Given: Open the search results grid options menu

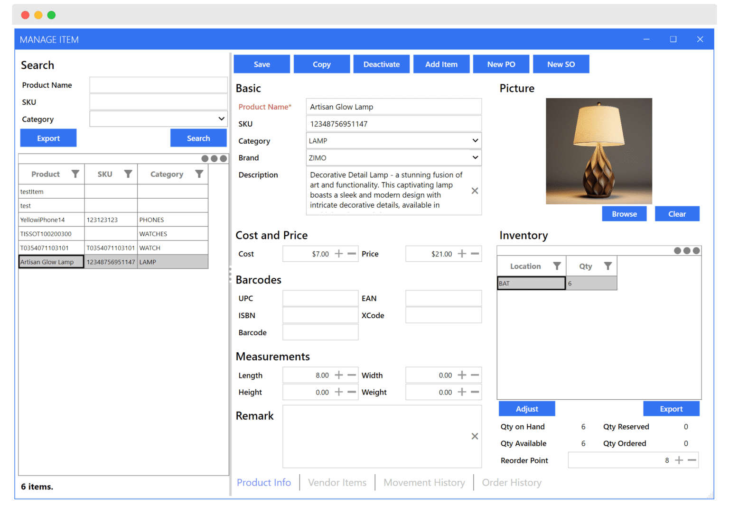Looking at the screenshot, I should click(214, 159).
